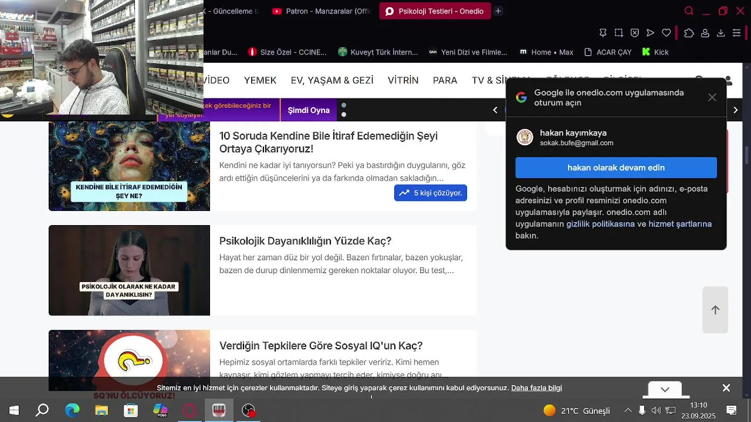Screen dimensions: 751x422
Task: Open the easy setup sliders icon
Action: coord(737,33)
